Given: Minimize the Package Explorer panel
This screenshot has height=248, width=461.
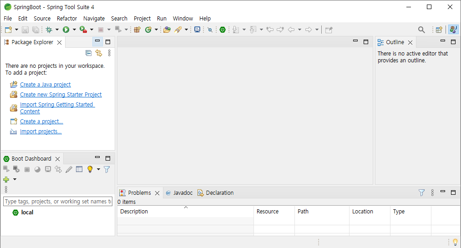Looking at the screenshot, I should pos(97,41).
